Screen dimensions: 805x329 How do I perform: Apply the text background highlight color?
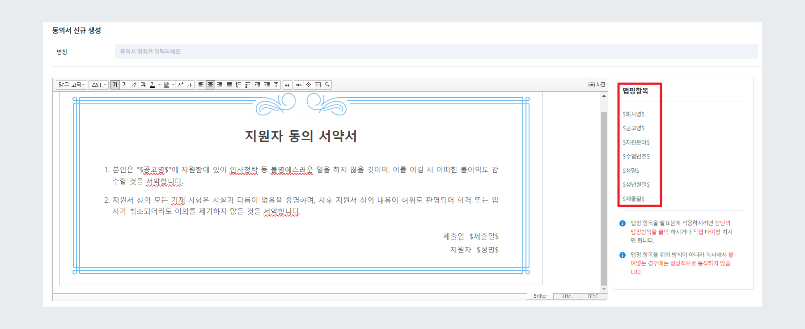[x=166, y=85]
